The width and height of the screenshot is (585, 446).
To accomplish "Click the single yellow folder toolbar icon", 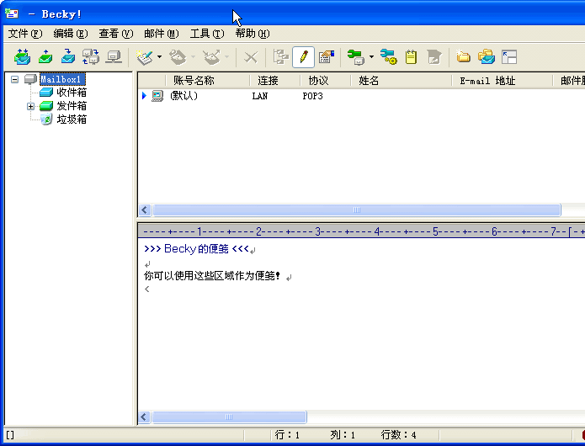I will click(464, 57).
